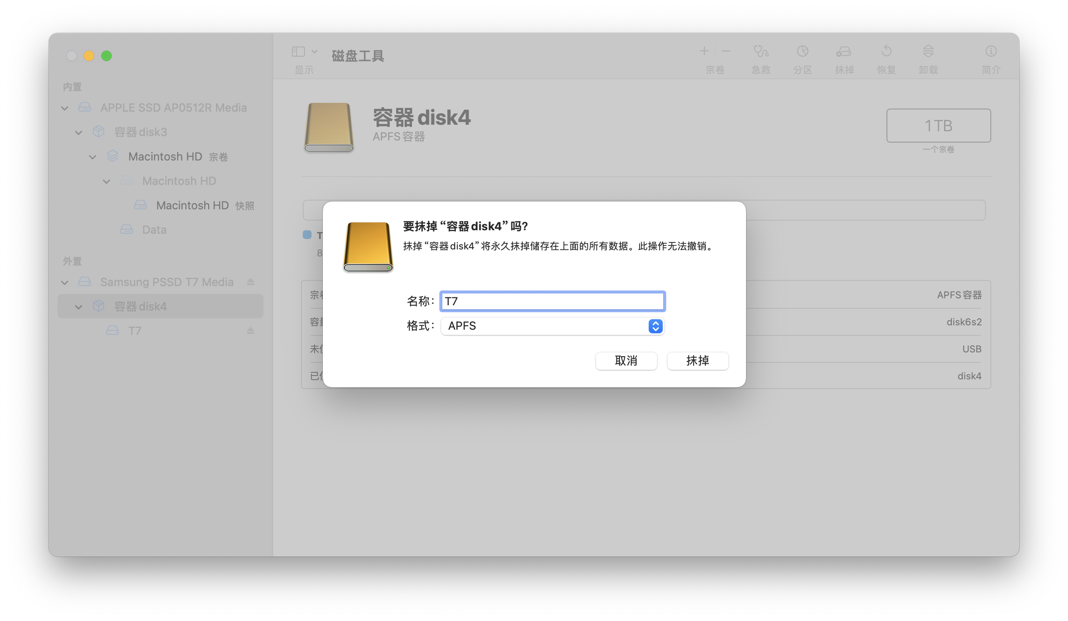This screenshot has height=621, width=1068.
Task: Select Macintosh HD 宗卷 in the sidebar
Action: pyautogui.click(x=165, y=156)
